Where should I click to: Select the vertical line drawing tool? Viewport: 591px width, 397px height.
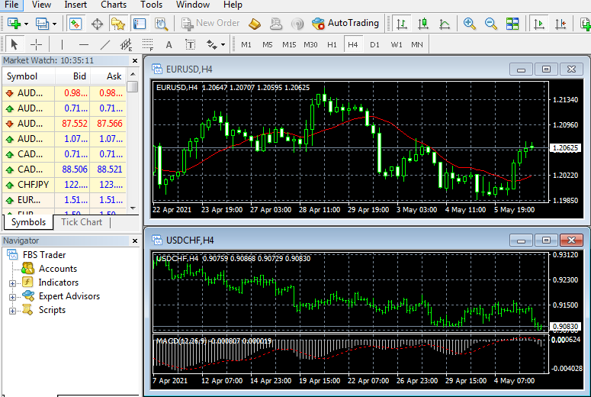tap(62, 44)
